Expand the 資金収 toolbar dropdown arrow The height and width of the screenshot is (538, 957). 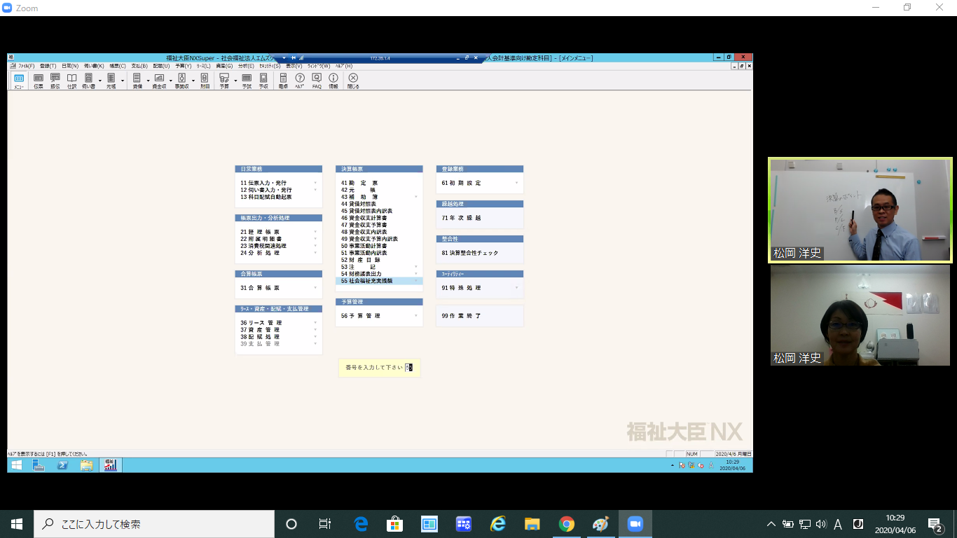tap(170, 81)
